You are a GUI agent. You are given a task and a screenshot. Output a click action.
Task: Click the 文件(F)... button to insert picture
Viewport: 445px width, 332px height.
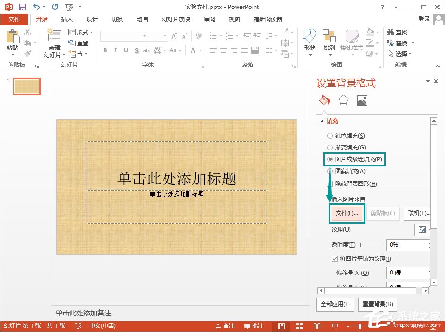(347, 213)
